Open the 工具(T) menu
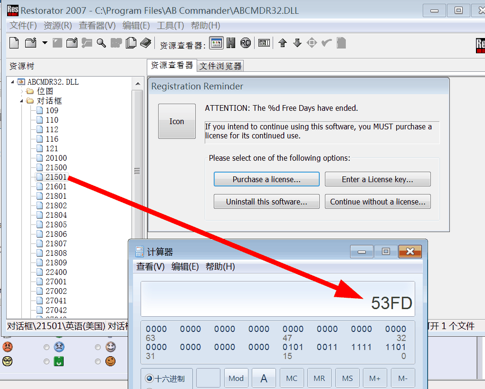The image size is (485, 389). click(170, 25)
